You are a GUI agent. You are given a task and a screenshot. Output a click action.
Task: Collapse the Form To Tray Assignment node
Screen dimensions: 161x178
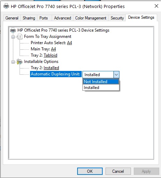pyautogui.click(x=13, y=37)
